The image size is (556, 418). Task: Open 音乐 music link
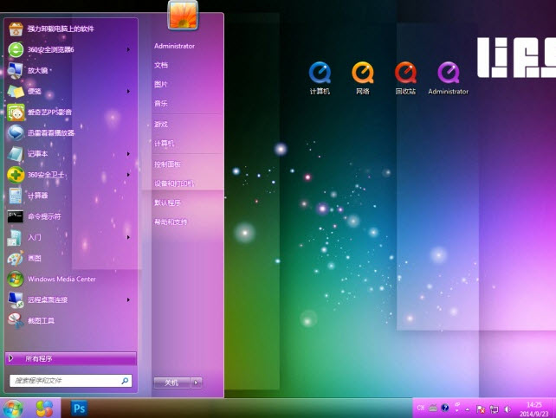161,104
